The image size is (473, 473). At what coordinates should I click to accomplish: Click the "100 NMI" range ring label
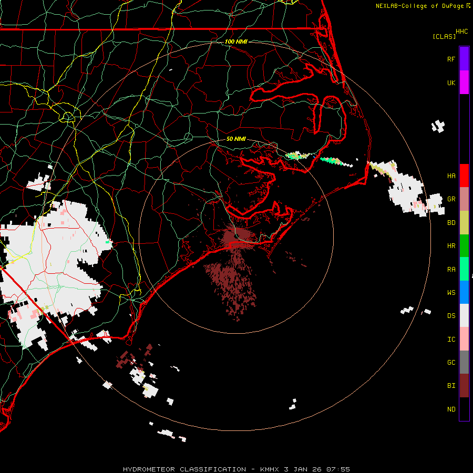[236, 42]
